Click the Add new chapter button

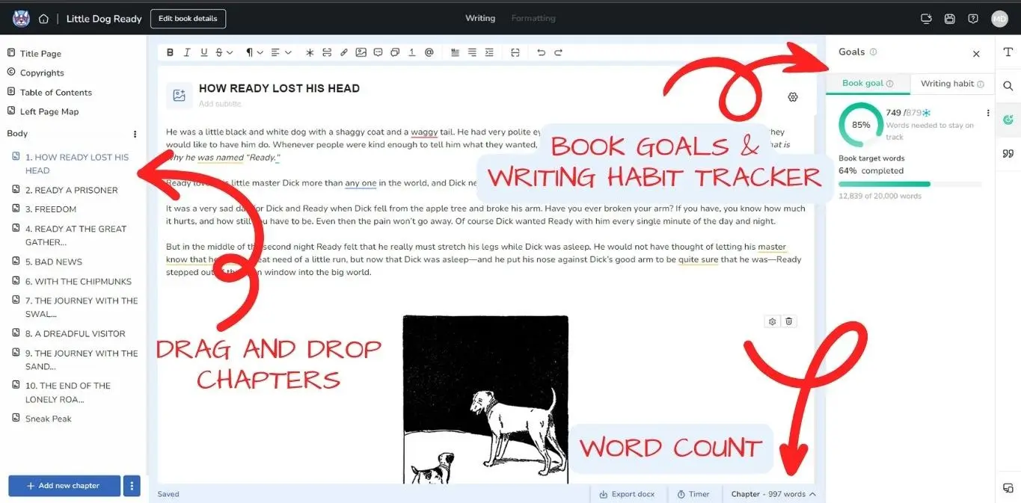(64, 486)
